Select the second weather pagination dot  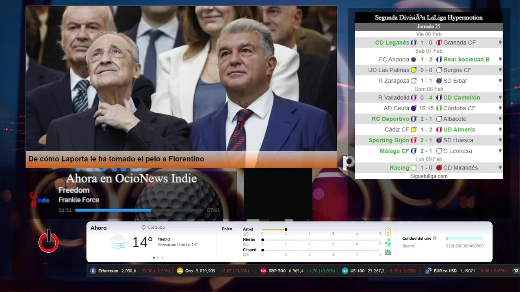(x=158, y=258)
